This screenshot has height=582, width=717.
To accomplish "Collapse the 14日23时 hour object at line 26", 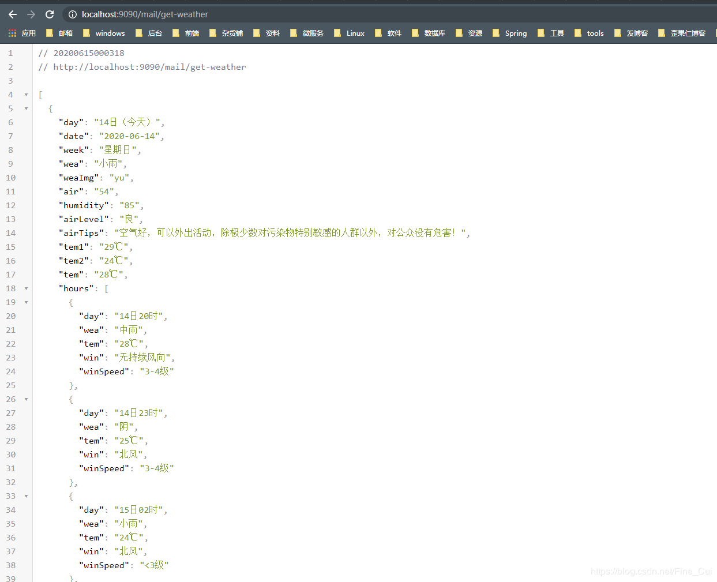I will [x=26, y=399].
